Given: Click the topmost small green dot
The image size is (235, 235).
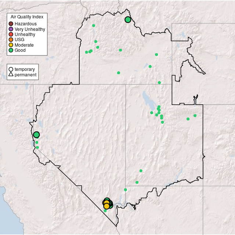Looking at the screenshot, I should pos(94,26).
